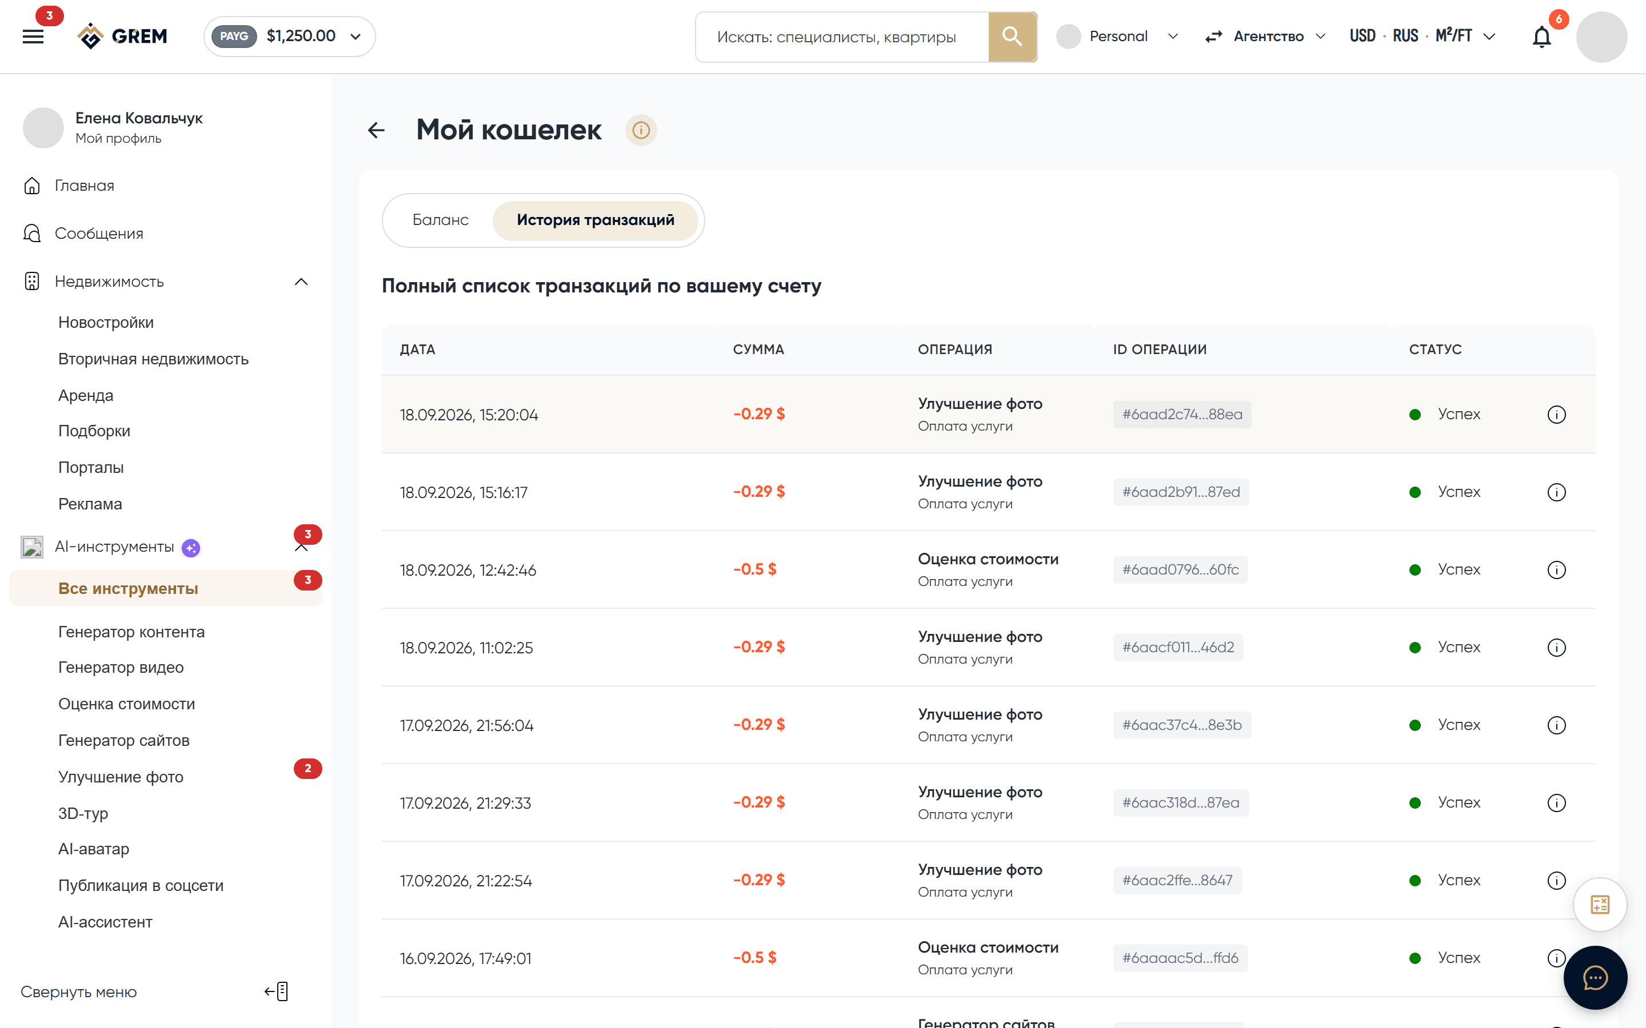The height and width of the screenshot is (1028, 1646).
Task: Open Елена Ковальчук profile
Action: (113, 127)
